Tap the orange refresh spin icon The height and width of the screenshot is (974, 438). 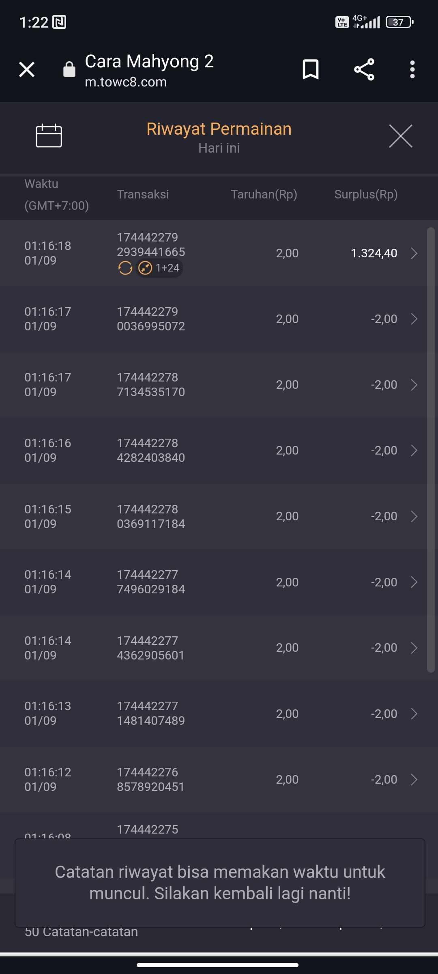(x=125, y=268)
